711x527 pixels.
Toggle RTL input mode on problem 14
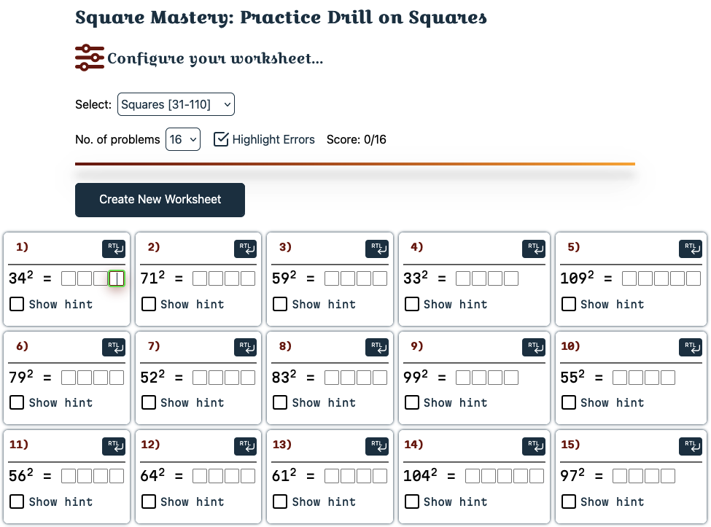(x=534, y=446)
